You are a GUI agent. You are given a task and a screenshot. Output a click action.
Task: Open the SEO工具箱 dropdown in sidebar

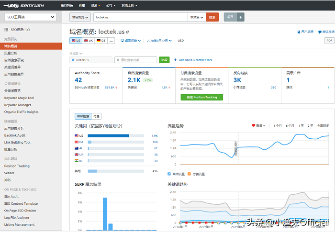pyautogui.click(x=30, y=17)
